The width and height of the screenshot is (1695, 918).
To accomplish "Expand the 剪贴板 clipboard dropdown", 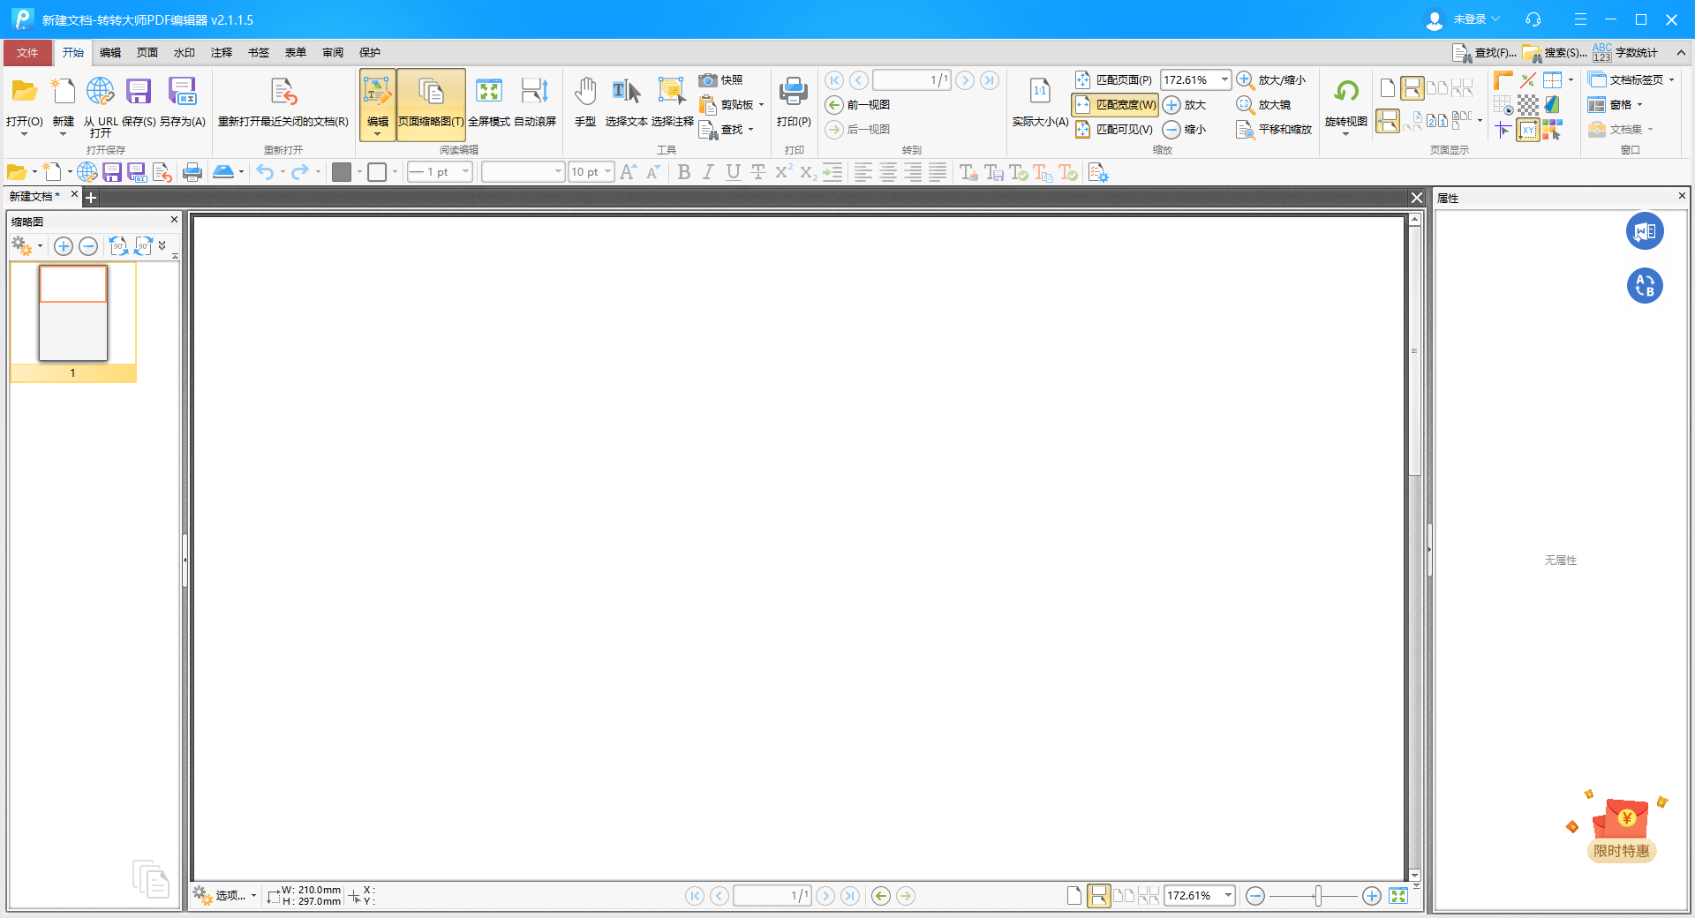I will [x=761, y=105].
